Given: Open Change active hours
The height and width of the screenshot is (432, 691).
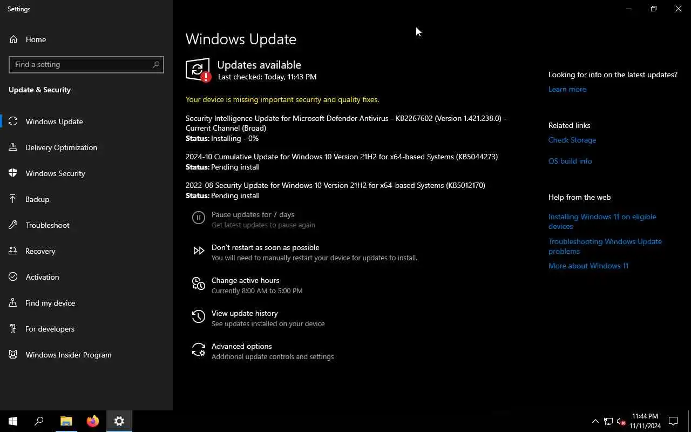Looking at the screenshot, I should (245, 280).
